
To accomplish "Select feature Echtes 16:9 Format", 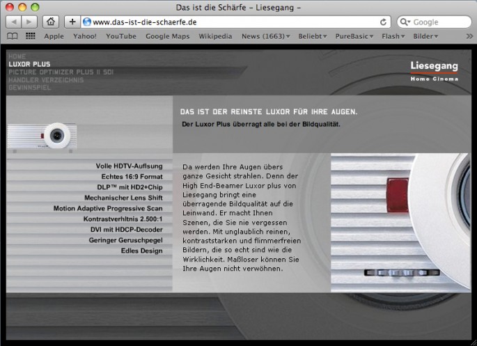I will click(x=132, y=177).
